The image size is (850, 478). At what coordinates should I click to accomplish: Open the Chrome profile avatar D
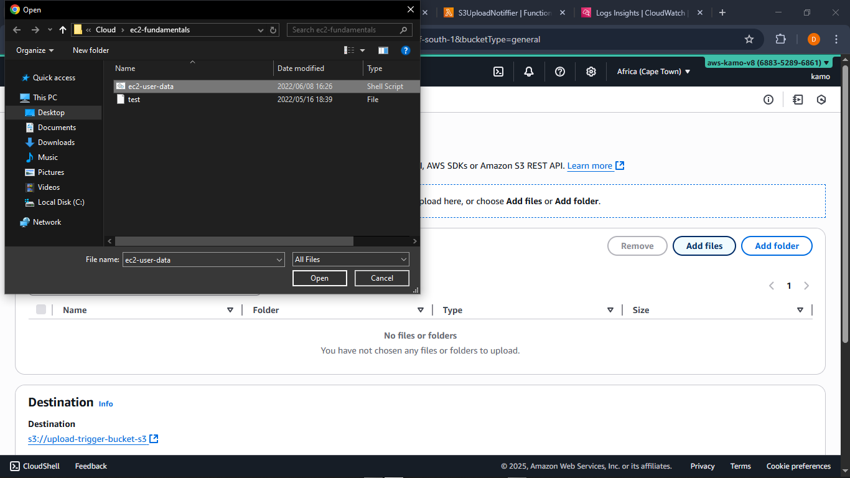814,39
